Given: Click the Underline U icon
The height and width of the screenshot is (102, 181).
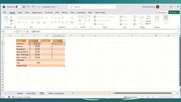Looking at the screenshot, I should coord(26,22).
